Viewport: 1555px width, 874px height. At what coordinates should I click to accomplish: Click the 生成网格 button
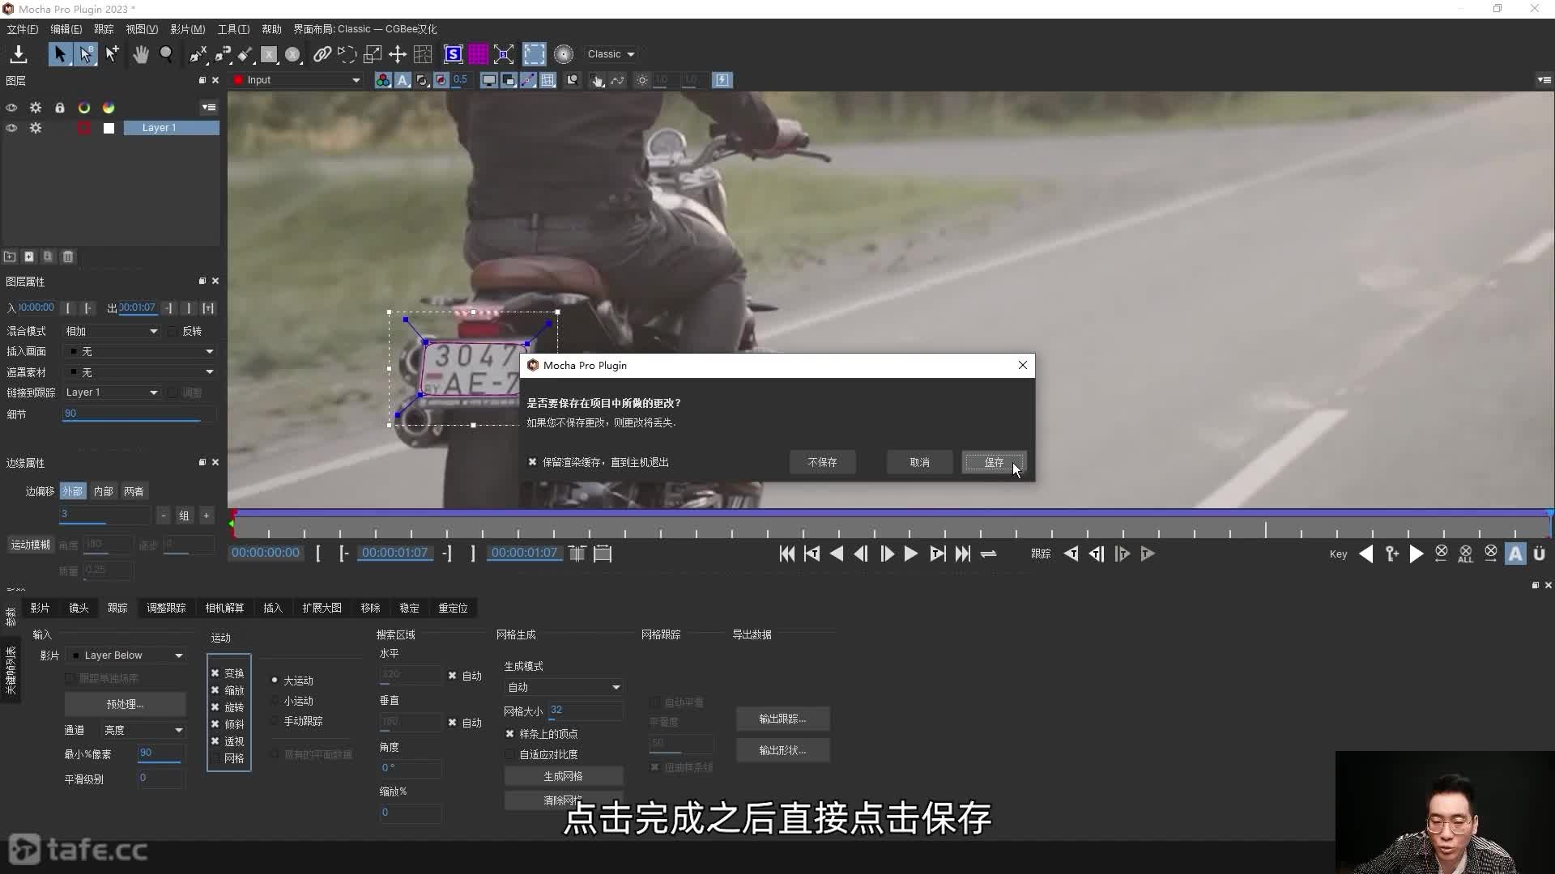[x=563, y=776]
